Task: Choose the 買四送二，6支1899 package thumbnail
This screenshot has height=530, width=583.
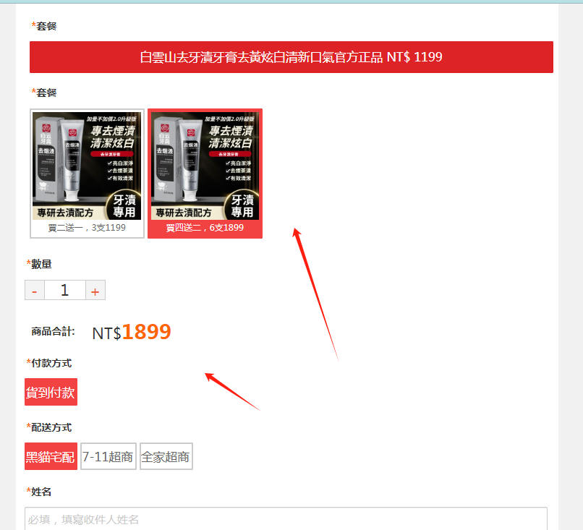Action: point(205,174)
